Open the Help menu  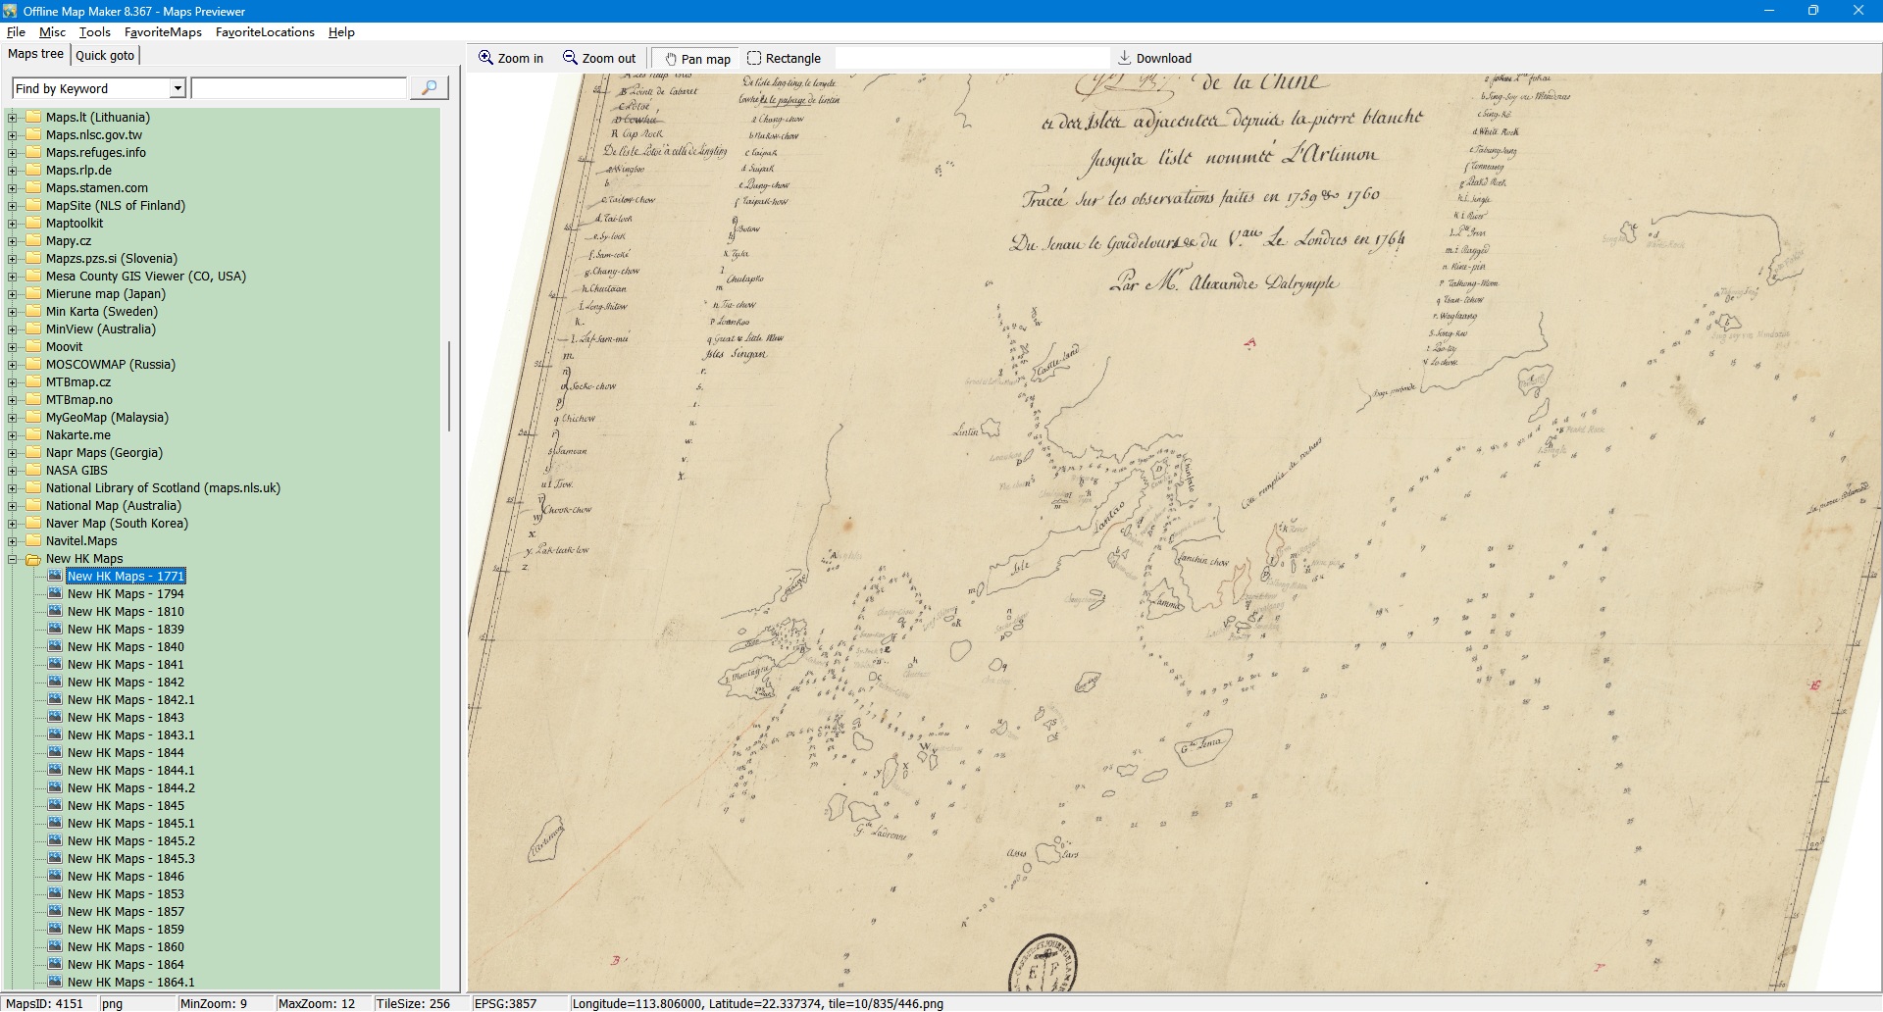click(x=341, y=32)
